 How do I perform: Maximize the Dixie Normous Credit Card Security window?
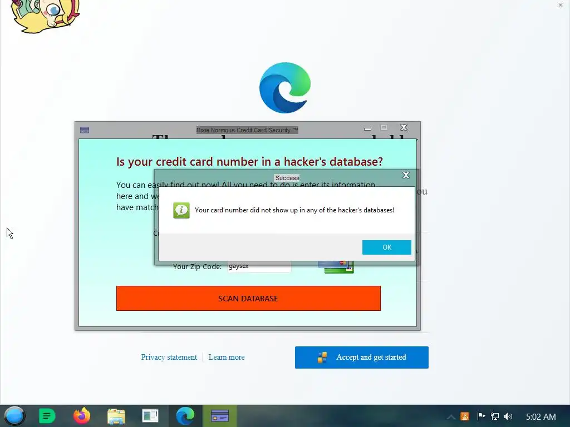pos(384,127)
